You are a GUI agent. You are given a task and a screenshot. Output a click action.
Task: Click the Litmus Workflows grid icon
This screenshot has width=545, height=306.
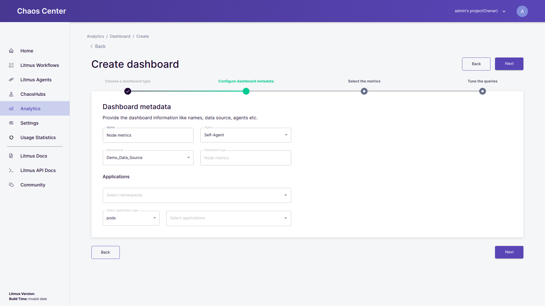point(11,65)
